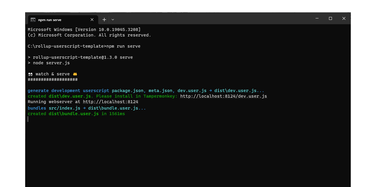This screenshot has width=374, height=187.
Task: Click the terminal title bar area
Action: [205, 18]
